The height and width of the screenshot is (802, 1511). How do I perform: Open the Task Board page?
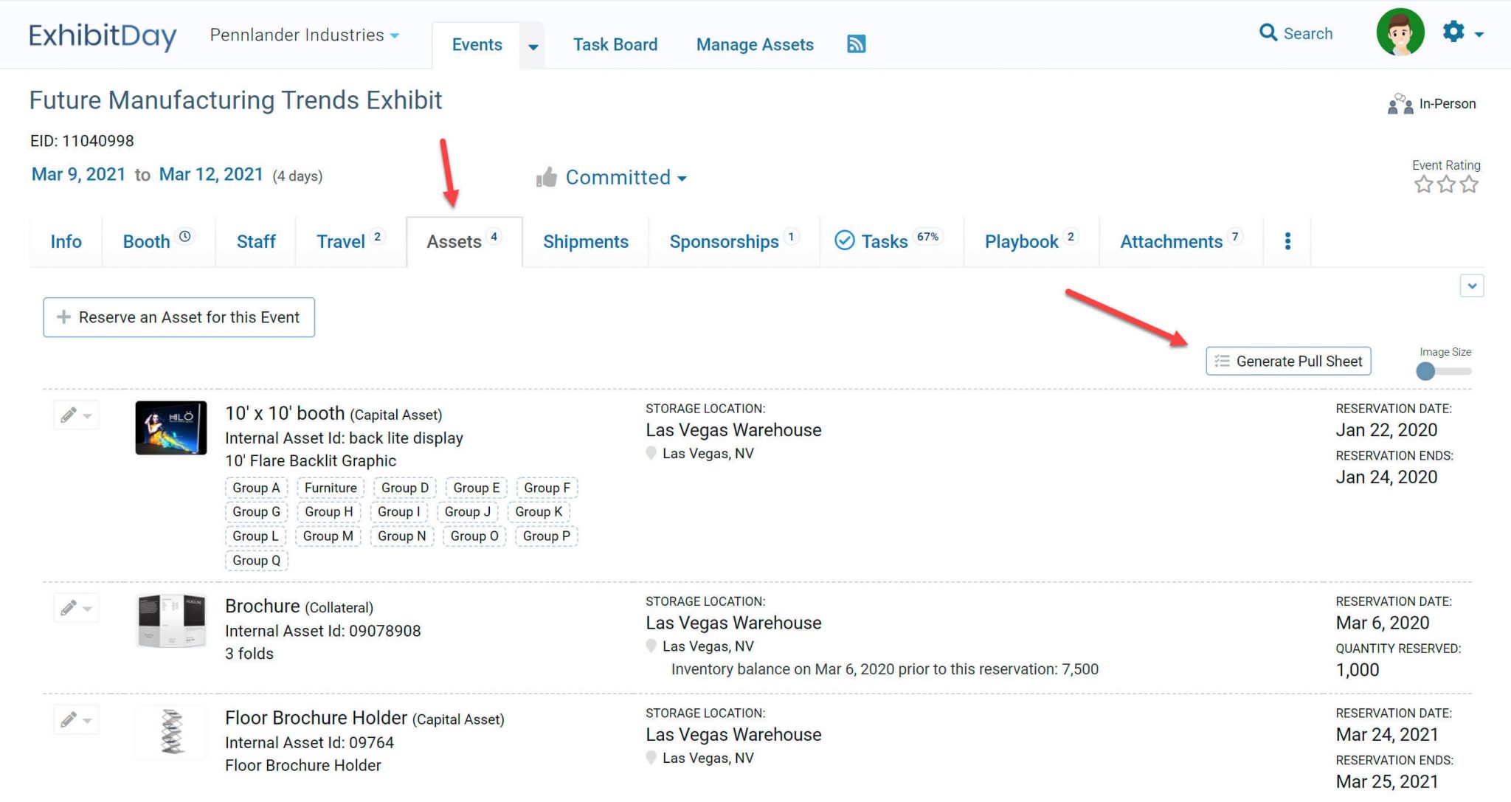pos(615,44)
